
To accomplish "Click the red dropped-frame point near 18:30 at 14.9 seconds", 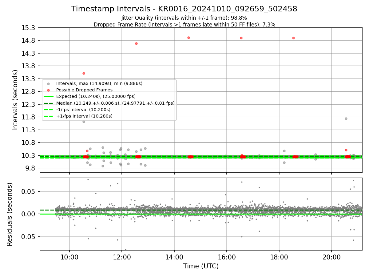I will [293, 38].
